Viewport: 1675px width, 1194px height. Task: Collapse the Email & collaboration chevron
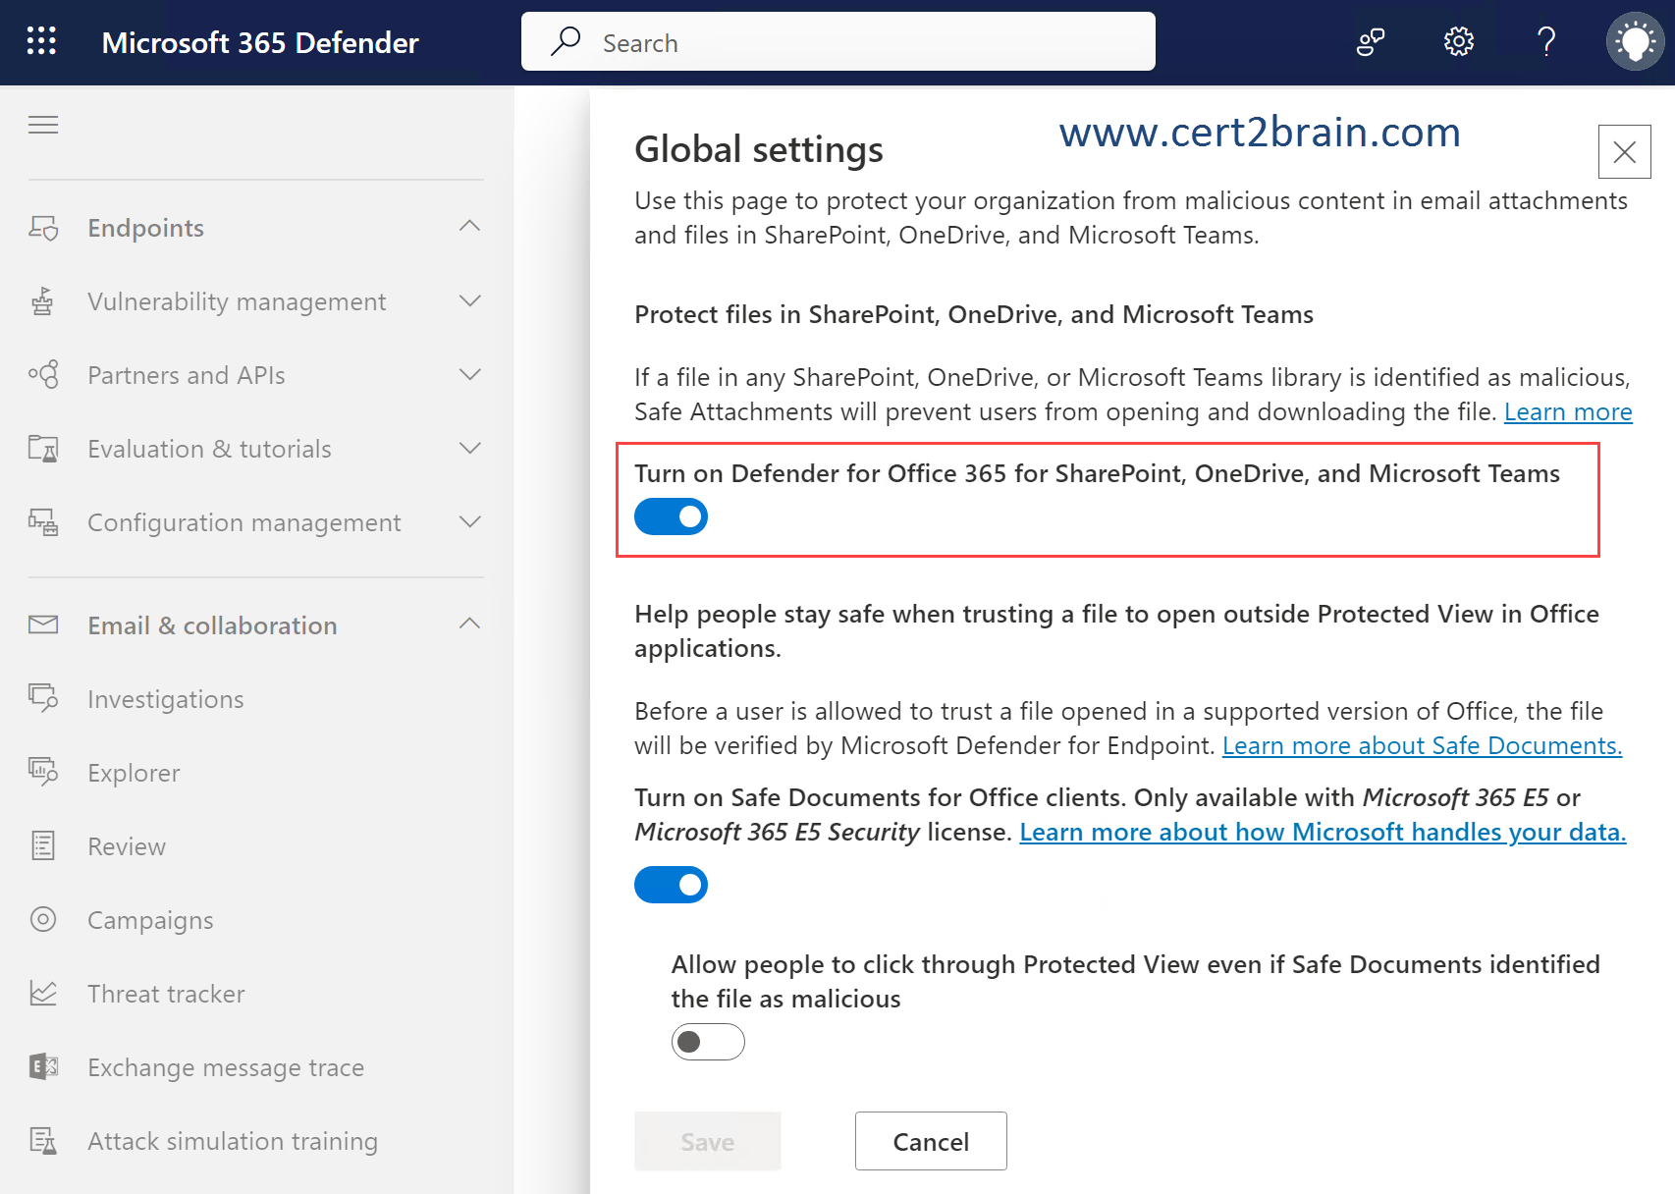[x=470, y=624]
